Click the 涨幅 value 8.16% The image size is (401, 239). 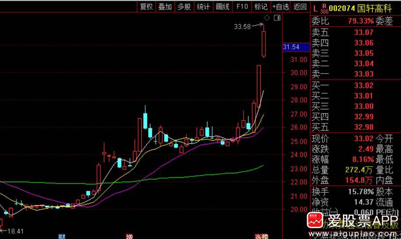click(x=363, y=159)
